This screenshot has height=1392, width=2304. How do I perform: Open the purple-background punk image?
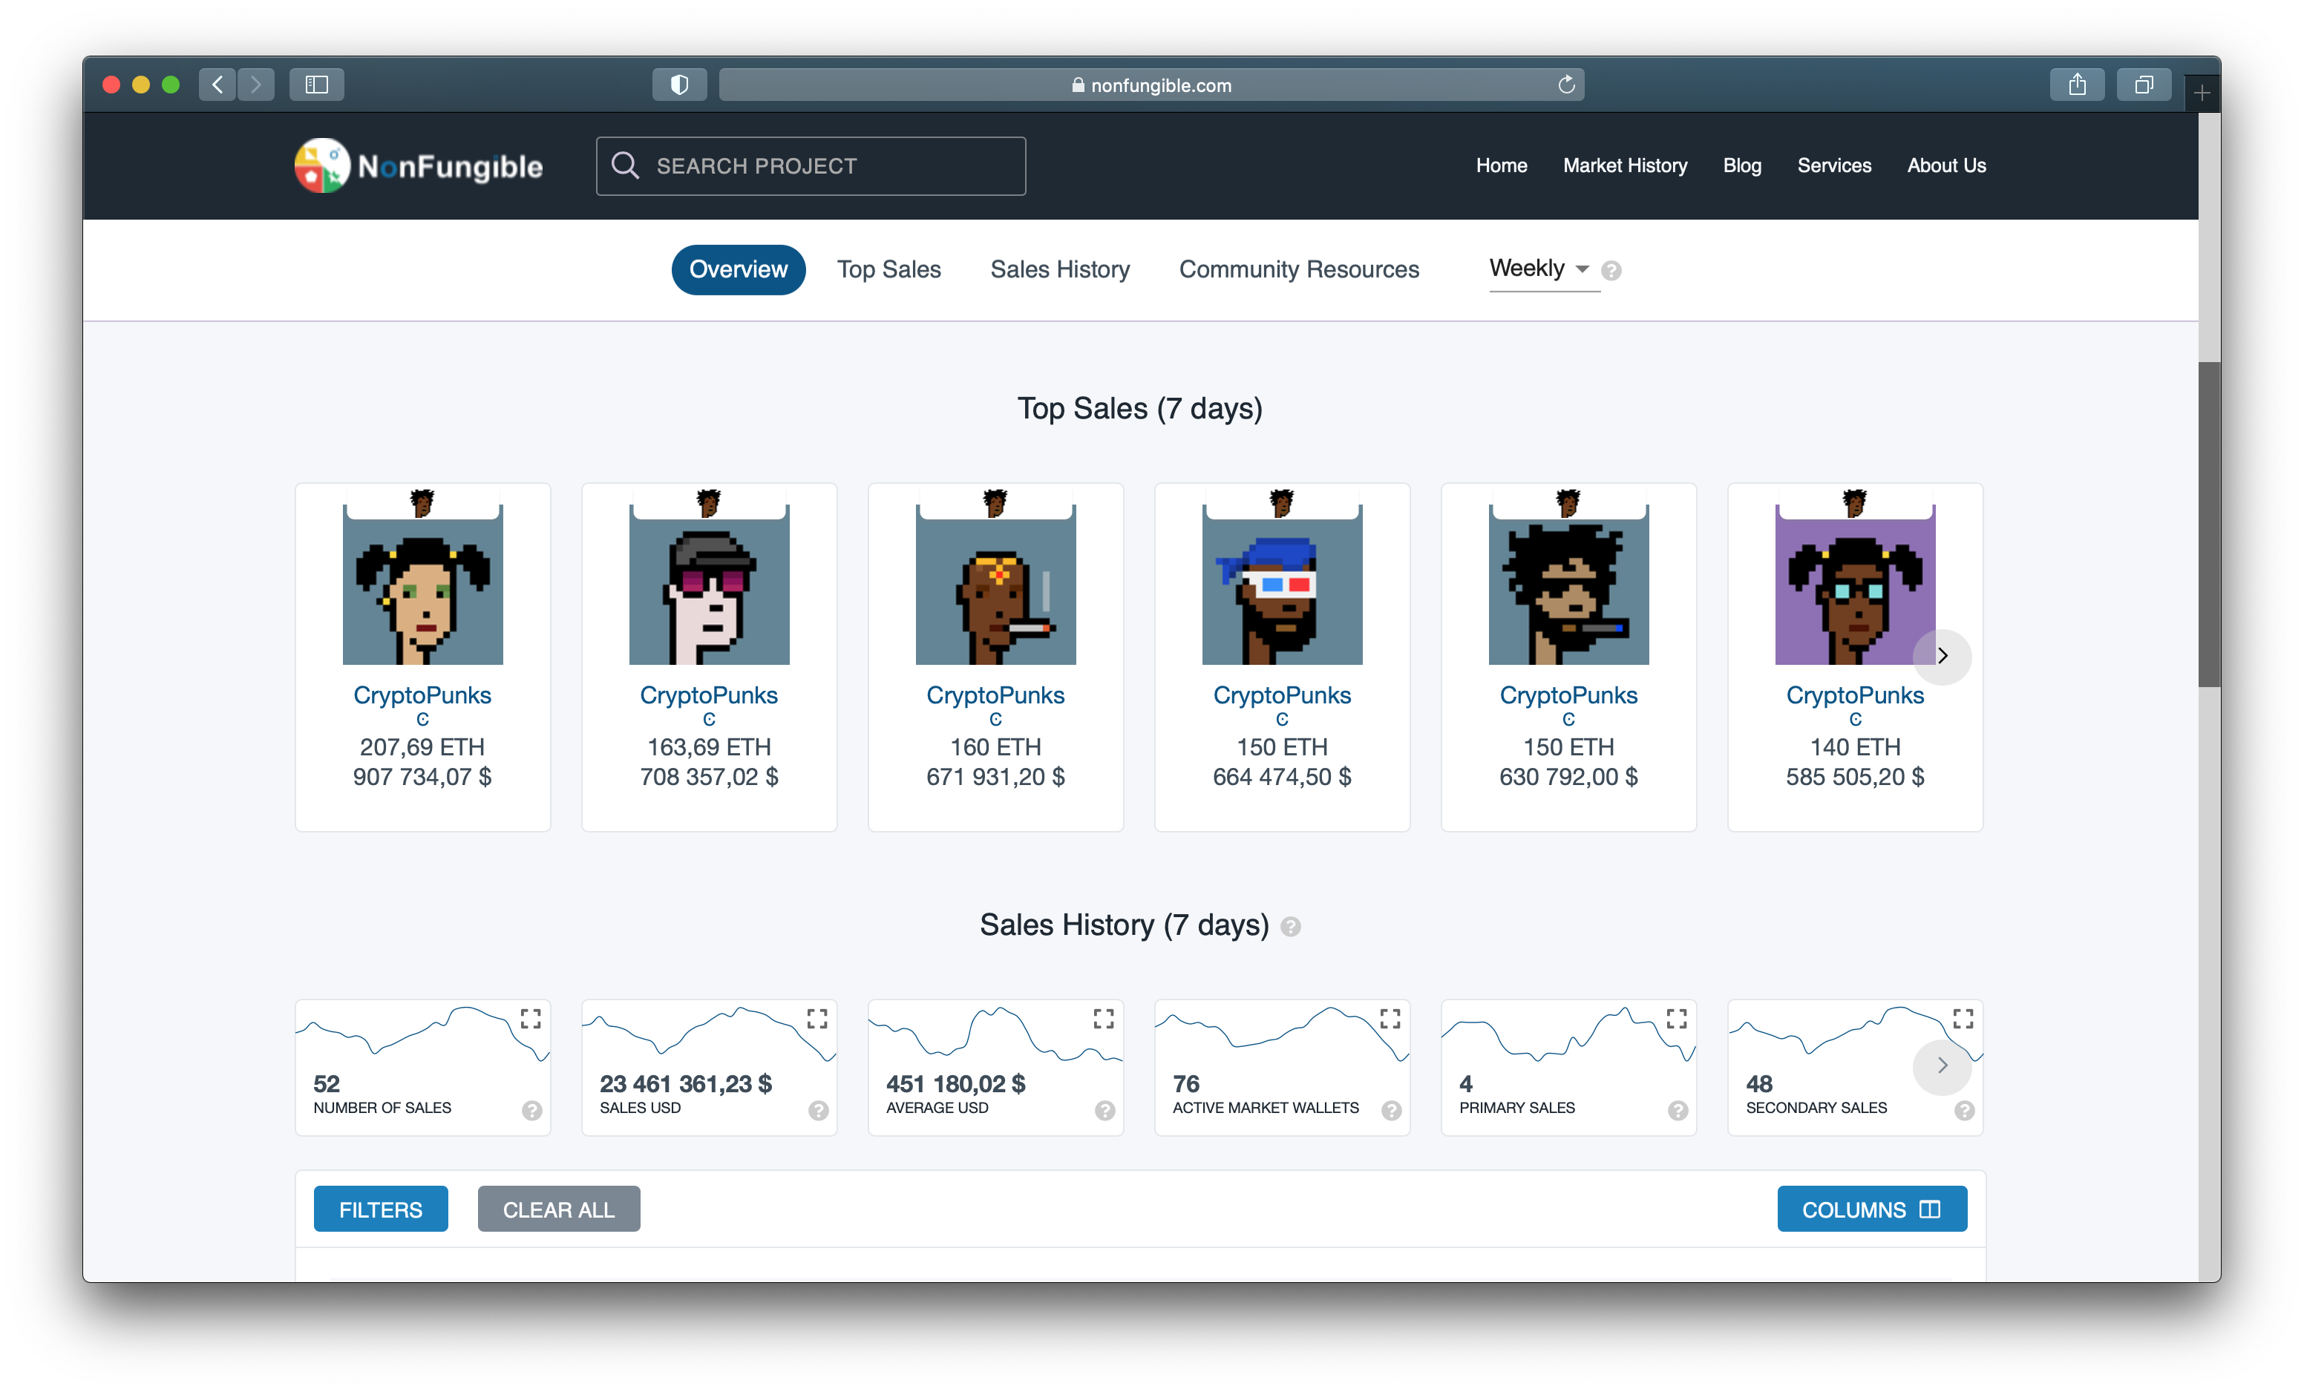1855,584
